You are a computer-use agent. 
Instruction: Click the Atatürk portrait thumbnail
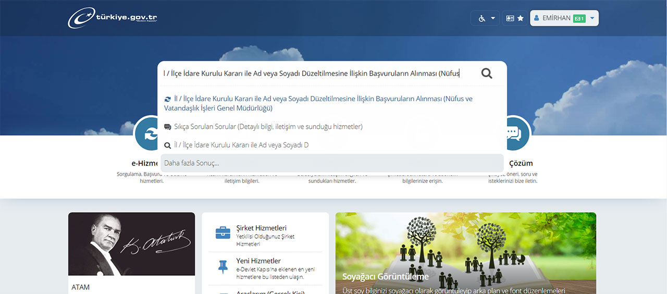(132, 244)
